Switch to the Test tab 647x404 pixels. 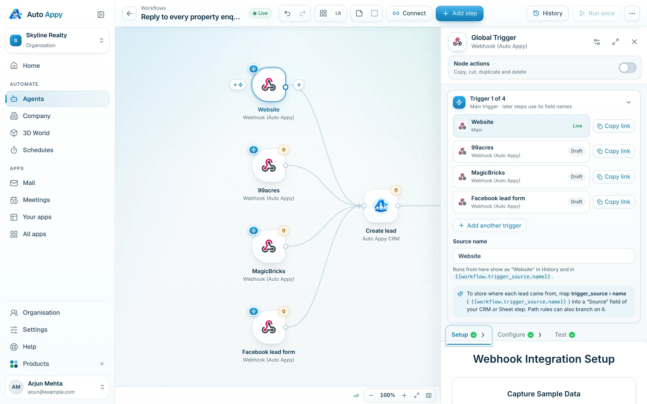pos(565,335)
